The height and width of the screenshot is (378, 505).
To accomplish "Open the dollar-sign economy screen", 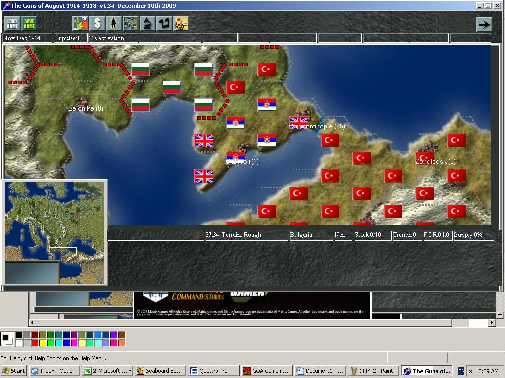I will 97,24.
